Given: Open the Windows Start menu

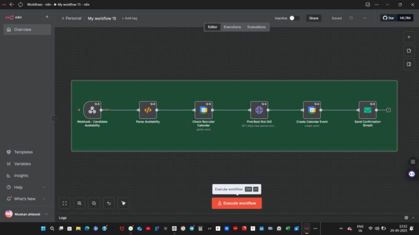Looking at the screenshot, I should pyautogui.click(x=43, y=229).
